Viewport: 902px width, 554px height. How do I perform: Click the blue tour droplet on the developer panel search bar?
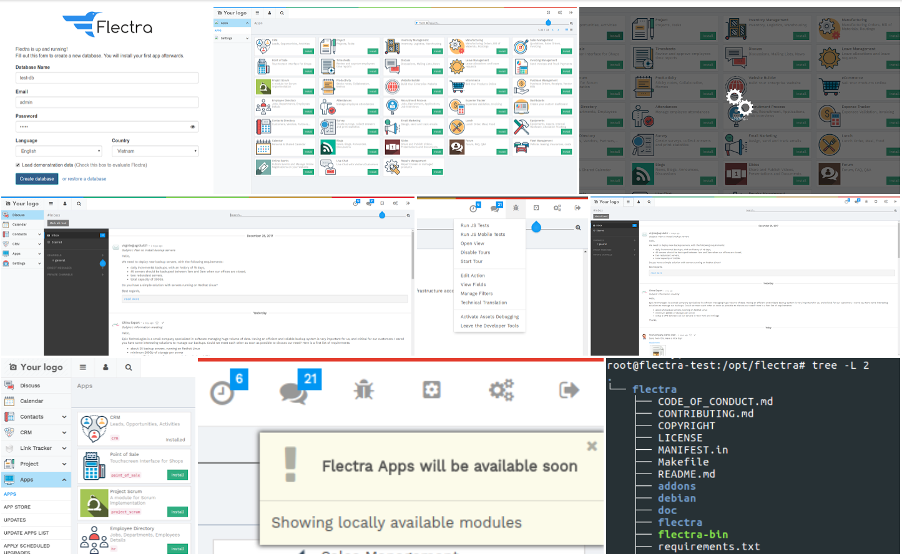[536, 226]
